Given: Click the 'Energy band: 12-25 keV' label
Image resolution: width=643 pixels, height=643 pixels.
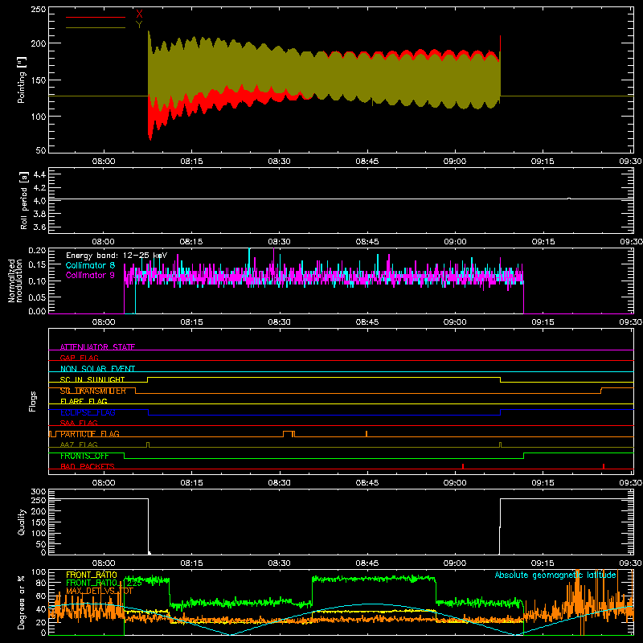Looking at the screenshot, I should point(117,256).
